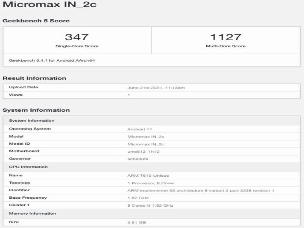Select the Operating System value Android 11
Screen dimensions: 304x228
141,129
